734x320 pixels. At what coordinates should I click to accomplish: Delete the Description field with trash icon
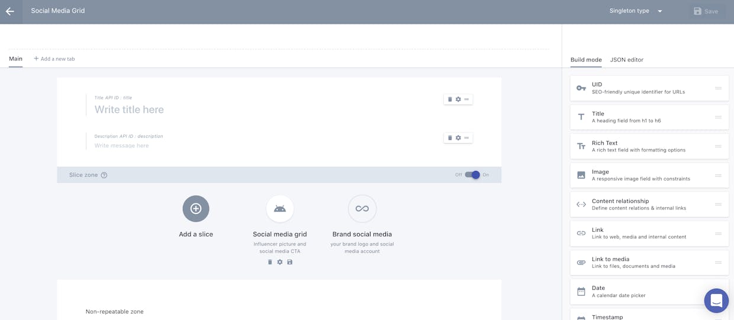[x=450, y=138]
